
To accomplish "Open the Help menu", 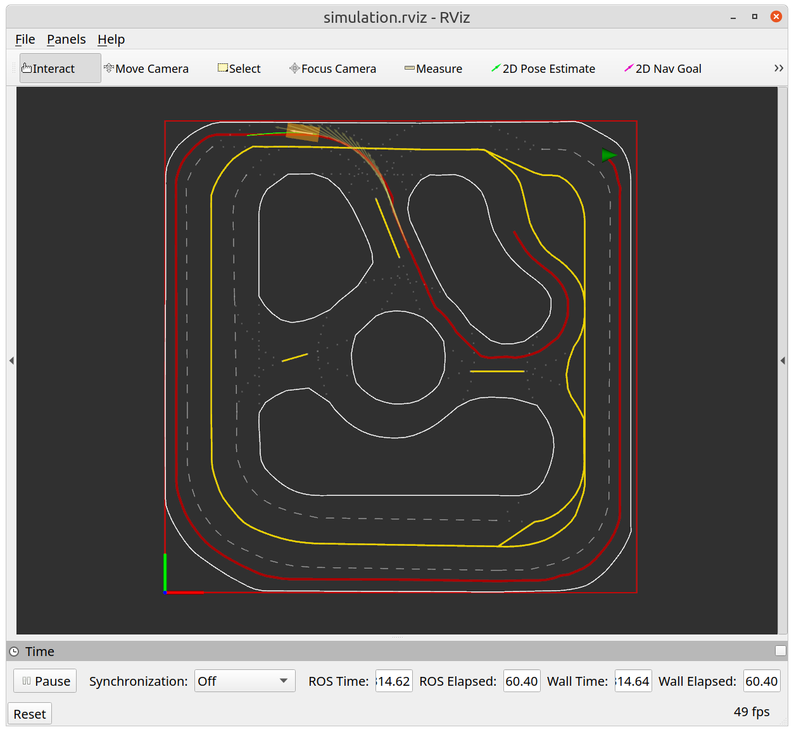I will coord(111,39).
